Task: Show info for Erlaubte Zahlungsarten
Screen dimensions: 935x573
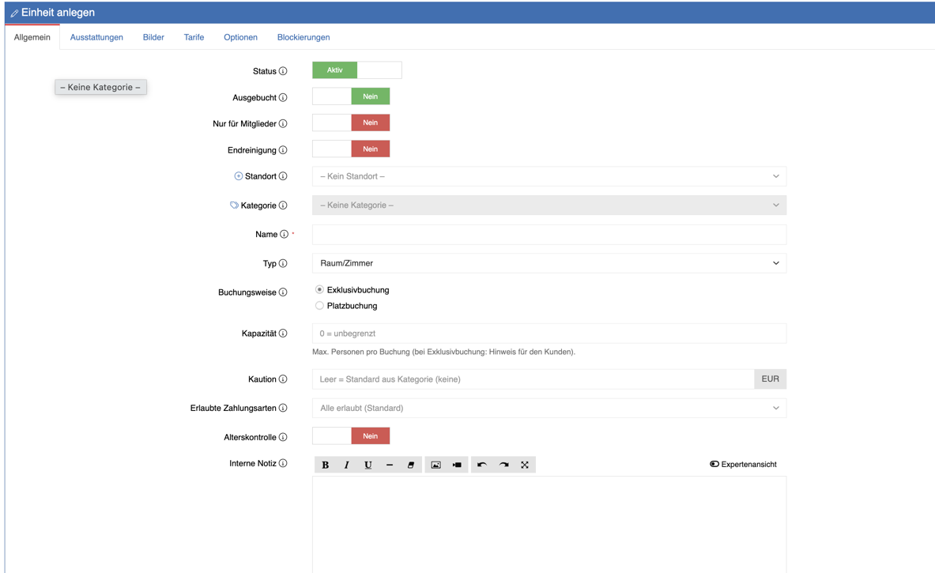Action: [283, 408]
